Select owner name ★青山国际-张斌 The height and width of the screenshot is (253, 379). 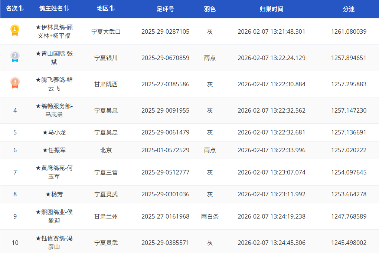pos(54,58)
